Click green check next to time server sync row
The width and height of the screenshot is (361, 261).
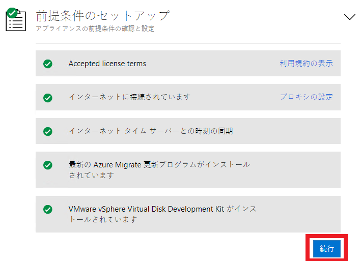point(48,131)
